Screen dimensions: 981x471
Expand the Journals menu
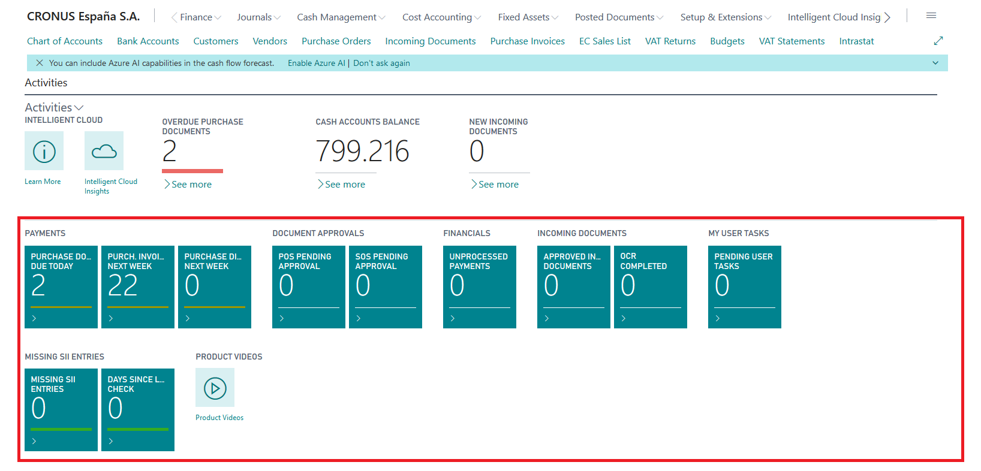[x=258, y=17]
